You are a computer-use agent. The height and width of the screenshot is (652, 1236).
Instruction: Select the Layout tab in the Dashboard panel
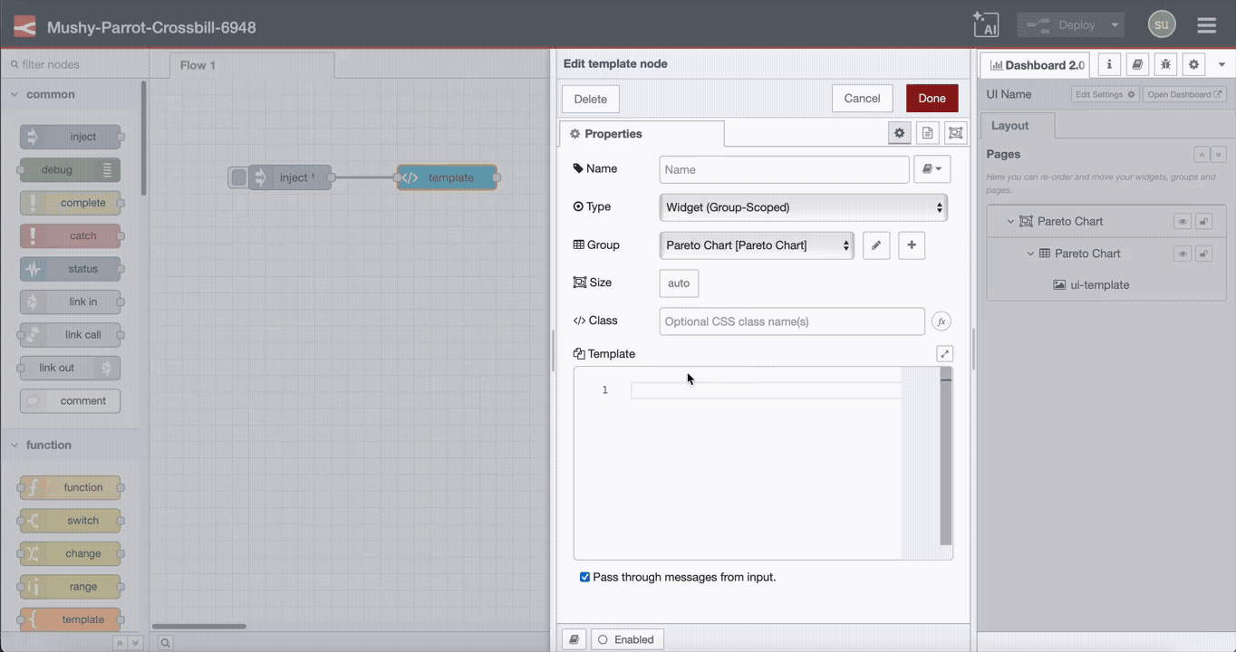(1009, 126)
